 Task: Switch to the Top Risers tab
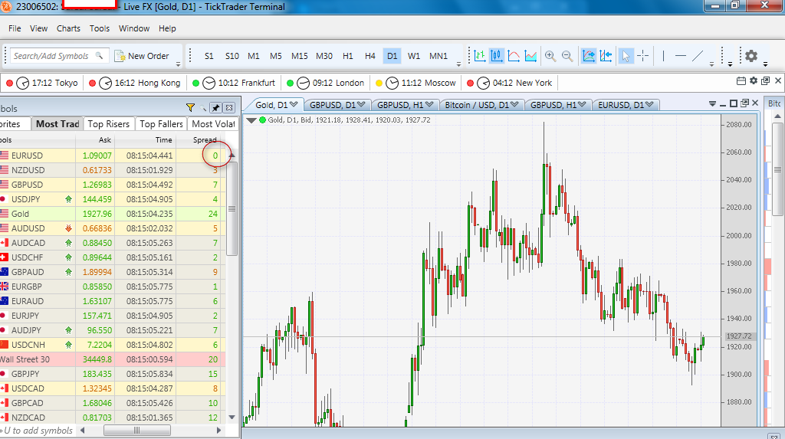tap(109, 123)
